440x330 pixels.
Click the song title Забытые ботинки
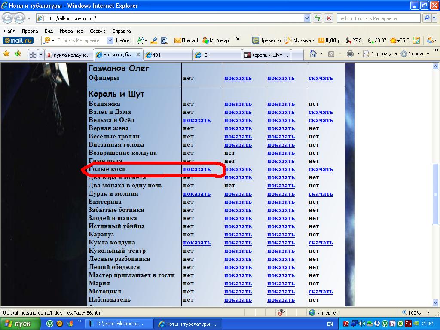116,210
